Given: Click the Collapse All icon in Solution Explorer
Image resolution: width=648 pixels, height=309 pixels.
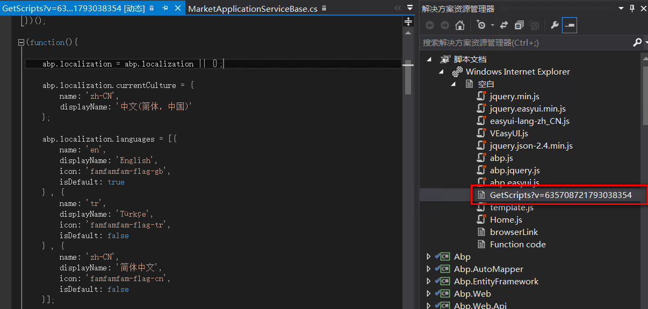Looking at the screenshot, I should pyautogui.click(x=519, y=25).
